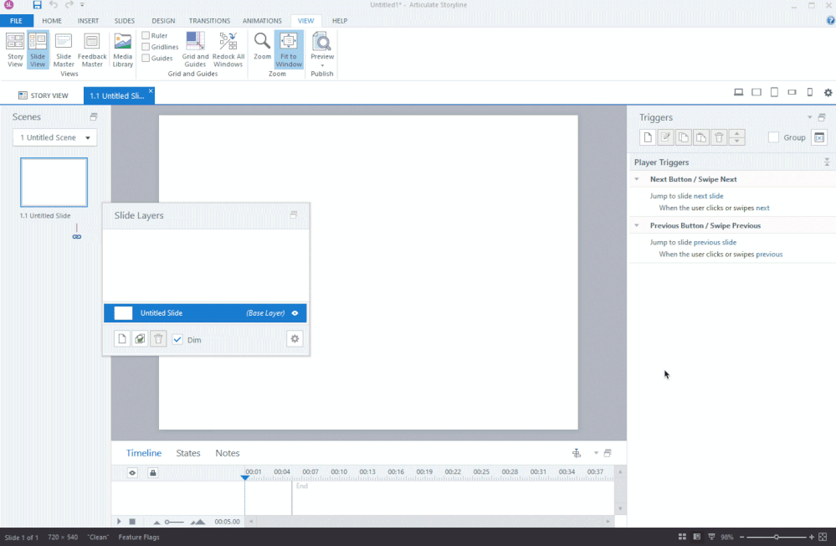
Task: Expand the Preview dropdown arrow
Action: point(321,65)
